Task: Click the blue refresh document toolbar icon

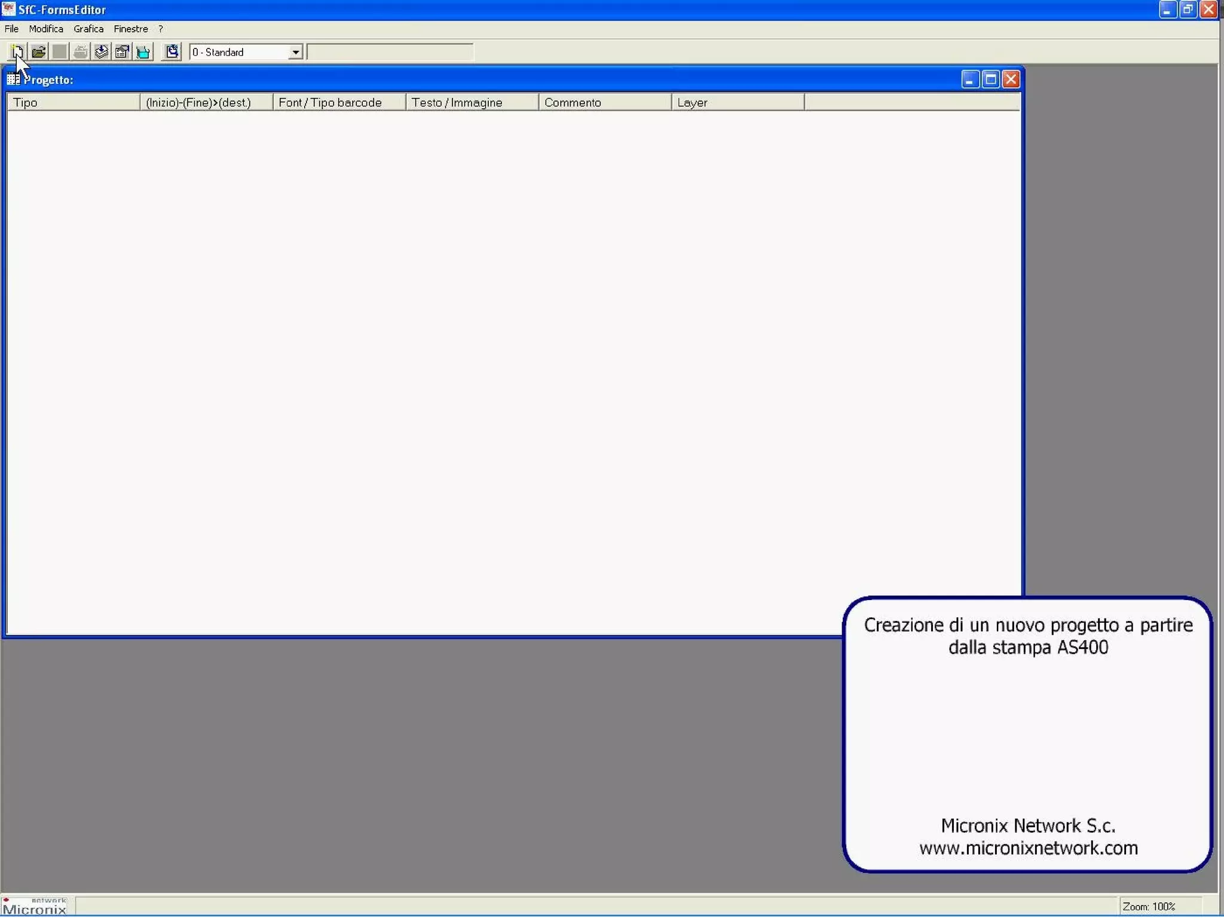Action: [172, 52]
